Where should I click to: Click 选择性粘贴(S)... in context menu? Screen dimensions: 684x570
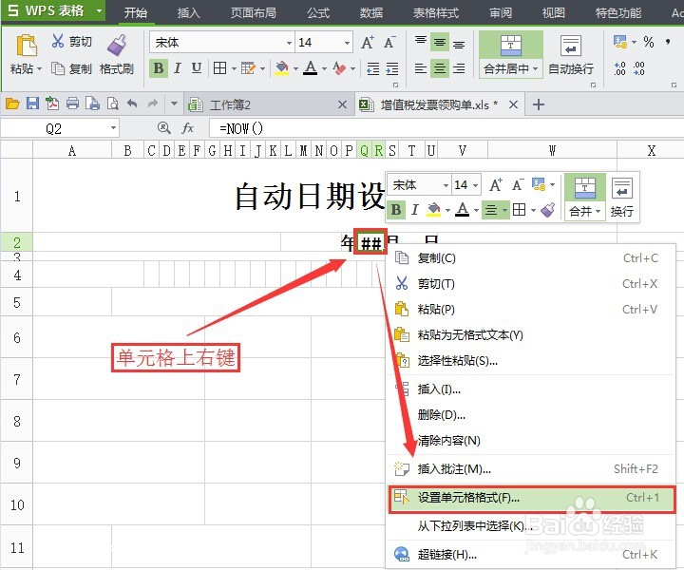[530, 361]
